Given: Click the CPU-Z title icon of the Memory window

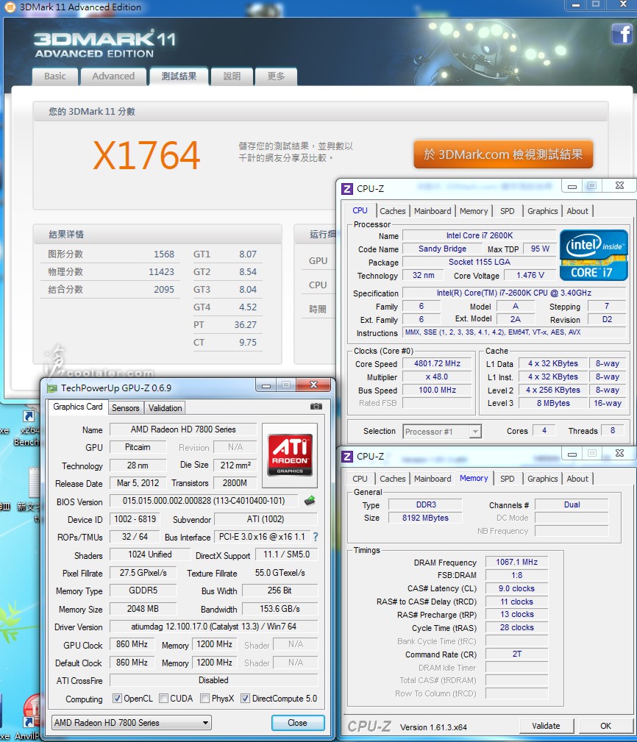Looking at the screenshot, I should [x=347, y=456].
